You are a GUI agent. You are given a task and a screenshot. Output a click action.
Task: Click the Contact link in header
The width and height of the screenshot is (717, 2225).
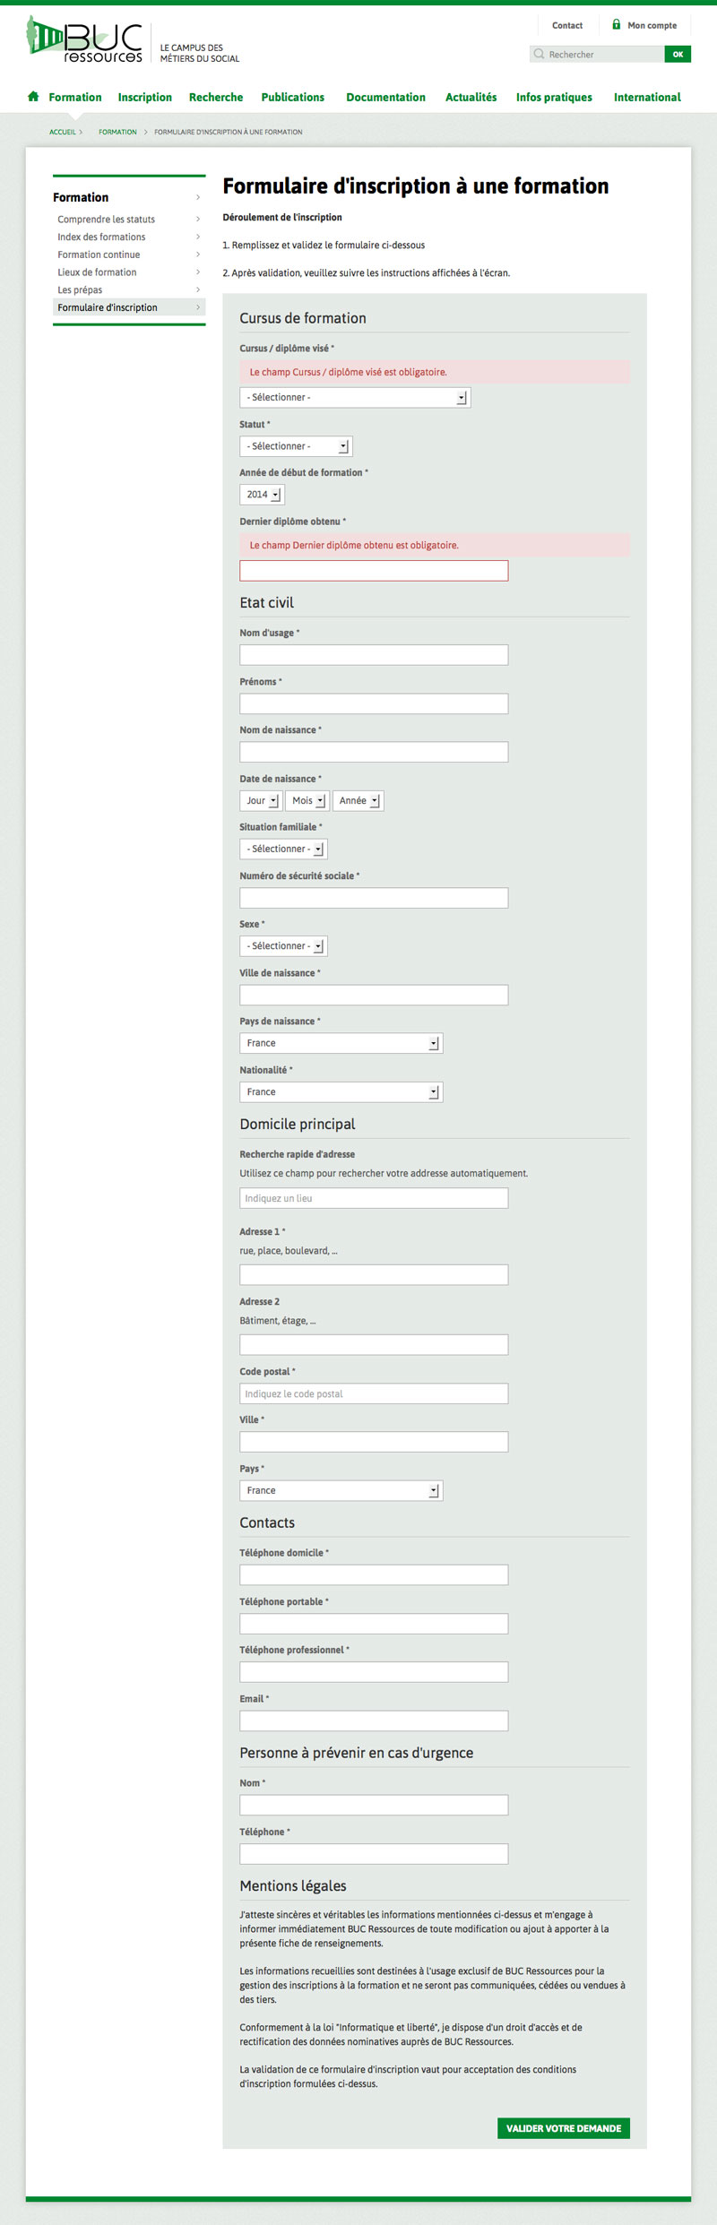[567, 26]
